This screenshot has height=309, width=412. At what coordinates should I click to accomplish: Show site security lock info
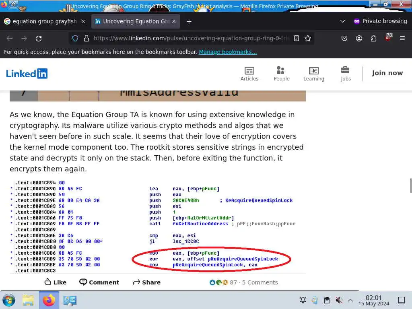coord(87,38)
